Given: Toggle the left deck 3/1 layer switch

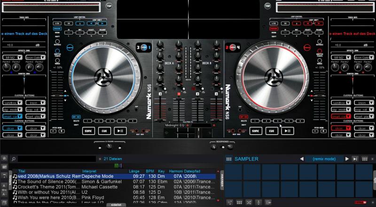Looking at the screenshot, I should (x=141, y=48).
